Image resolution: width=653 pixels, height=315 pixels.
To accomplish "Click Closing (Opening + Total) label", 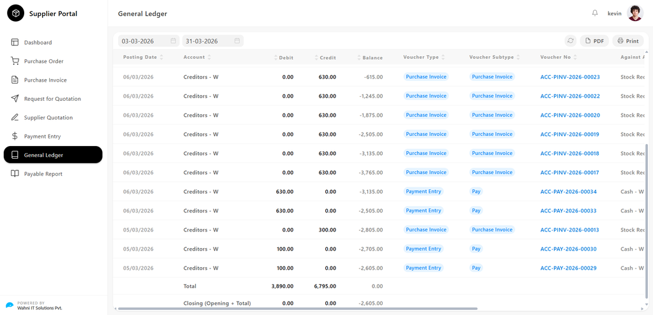I will (217, 304).
